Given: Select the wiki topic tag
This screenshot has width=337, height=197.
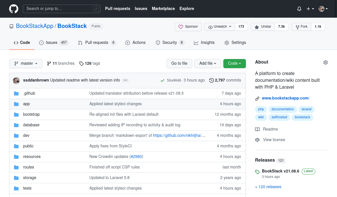Looking at the screenshot, I should (261, 117).
